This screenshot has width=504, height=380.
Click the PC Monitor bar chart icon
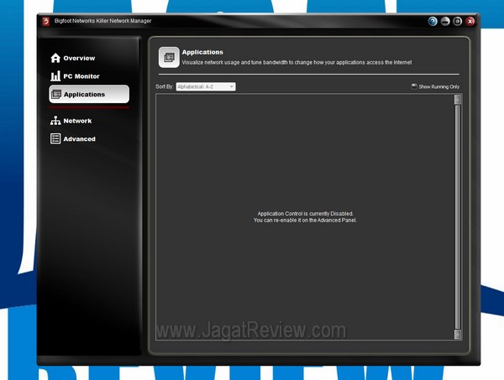tap(55, 76)
